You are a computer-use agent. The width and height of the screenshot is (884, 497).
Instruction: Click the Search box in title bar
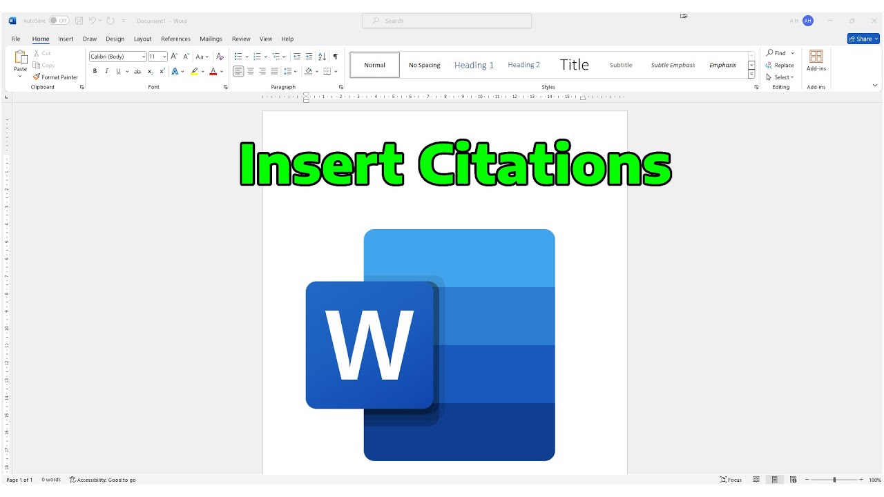pyautogui.click(x=447, y=21)
